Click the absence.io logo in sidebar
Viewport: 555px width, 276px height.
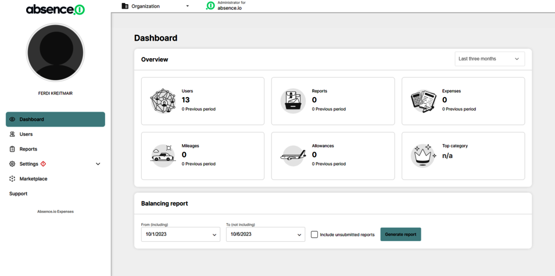click(x=55, y=9)
